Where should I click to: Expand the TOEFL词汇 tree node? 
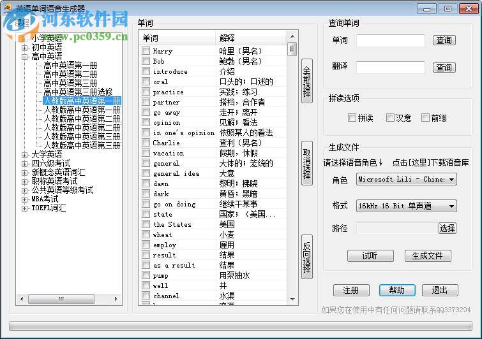(x=25, y=208)
